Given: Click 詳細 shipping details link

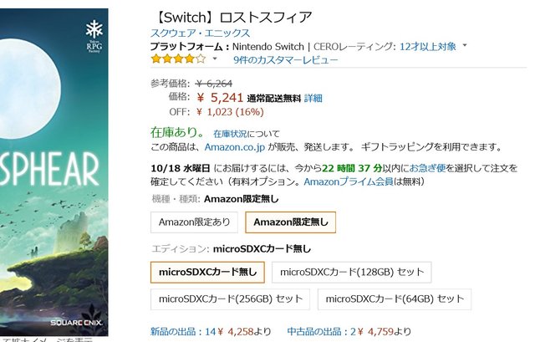Looking at the screenshot, I should (x=336, y=98).
